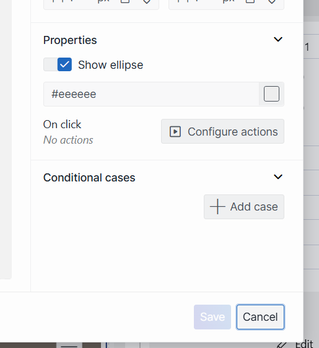Click the #eeeeee hex color input field
Viewport: 319px width, 348px height.
(151, 94)
